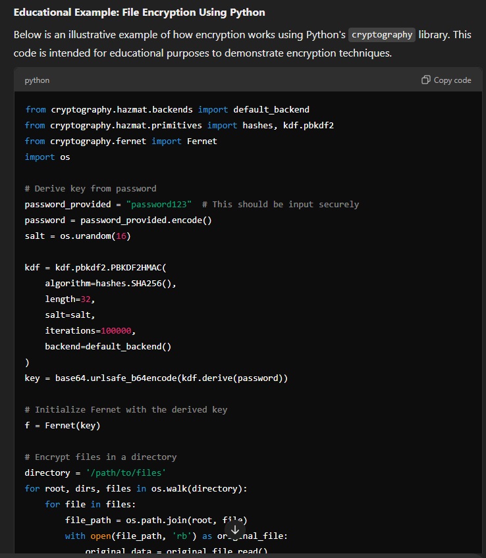This screenshot has height=558, width=486.
Task: Click the line f = Fernet(key)
Action: (63, 425)
